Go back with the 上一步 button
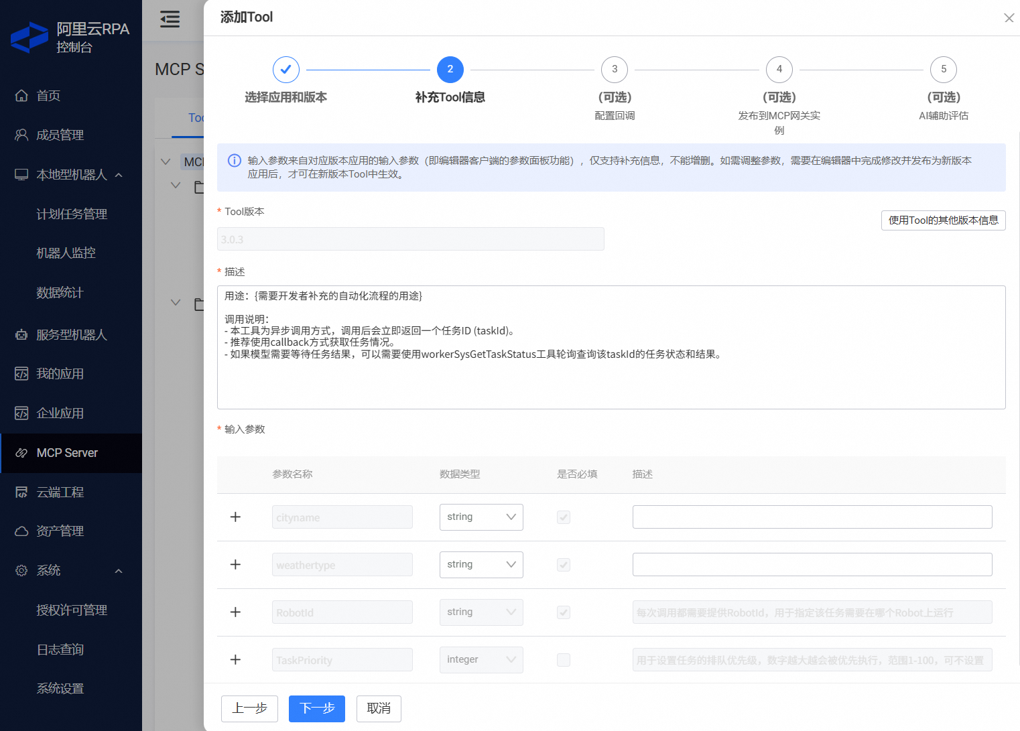The height and width of the screenshot is (731, 1020). pyautogui.click(x=249, y=709)
